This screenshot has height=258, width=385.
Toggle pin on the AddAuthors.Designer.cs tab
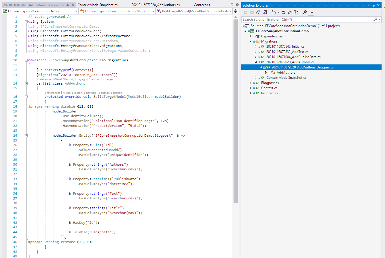point(68,5)
